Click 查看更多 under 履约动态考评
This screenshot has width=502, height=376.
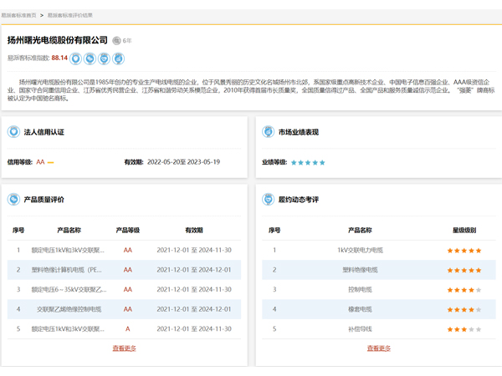coord(379,348)
